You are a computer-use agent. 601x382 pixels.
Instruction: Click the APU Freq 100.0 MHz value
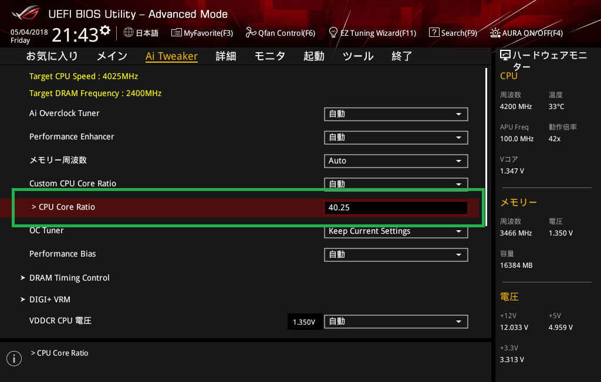[x=516, y=138]
